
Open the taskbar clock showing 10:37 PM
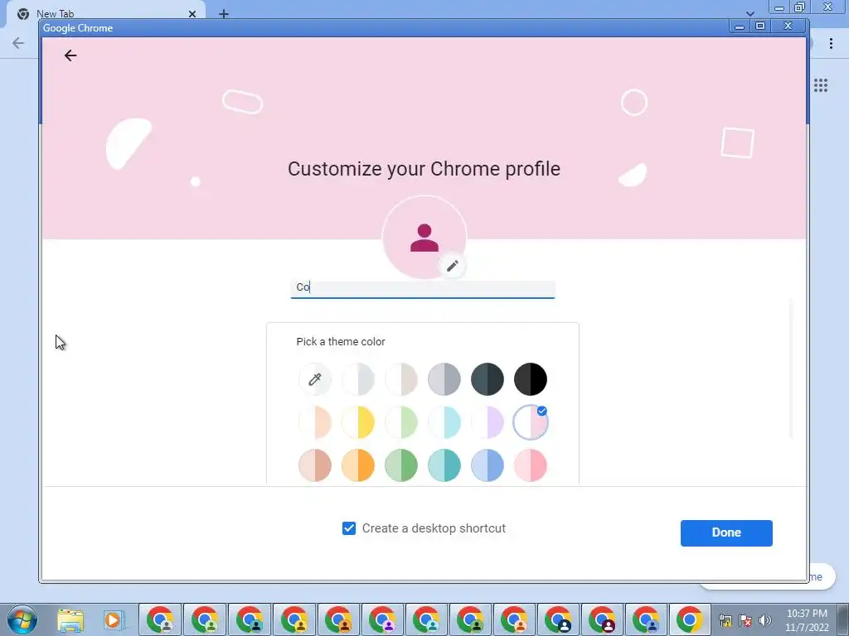807,619
